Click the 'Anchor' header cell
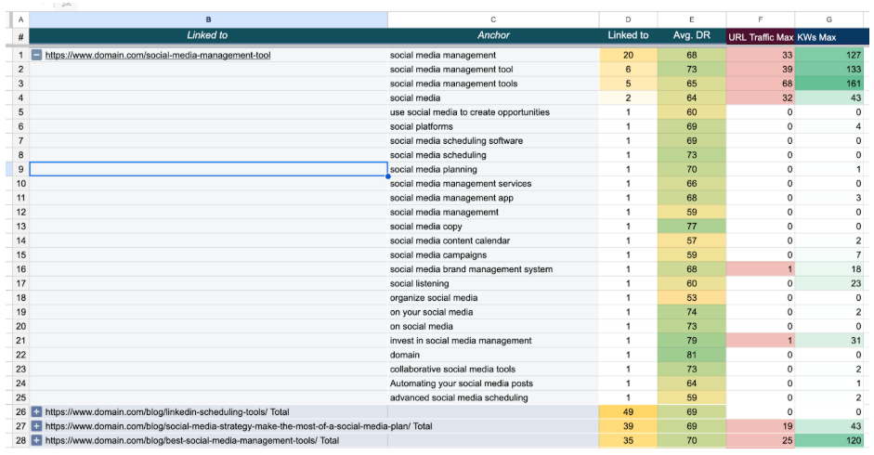Screen dimensions: 874x455 (x=493, y=35)
